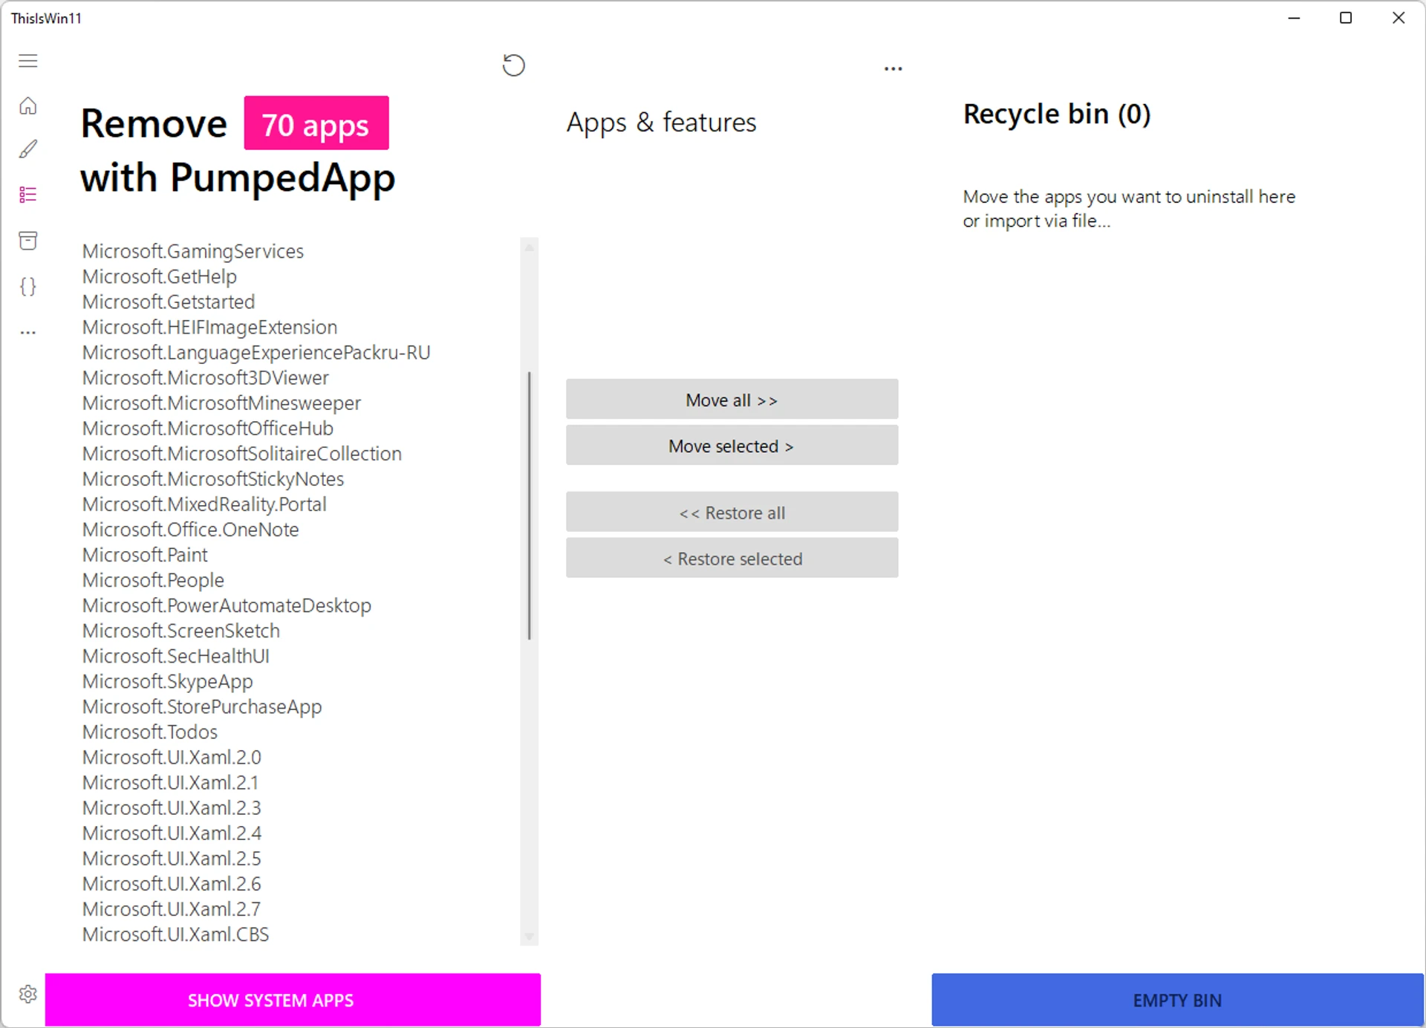The width and height of the screenshot is (1426, 1028).
Task: Click the scrollbar up arrow
Action: pos(529,247)
